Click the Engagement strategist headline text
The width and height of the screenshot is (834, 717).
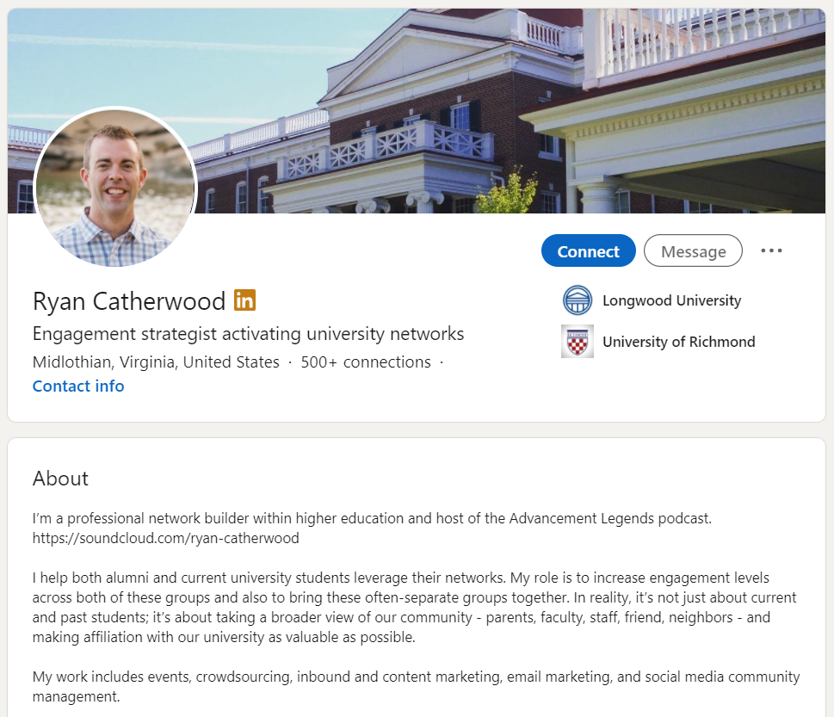(248, 334)
